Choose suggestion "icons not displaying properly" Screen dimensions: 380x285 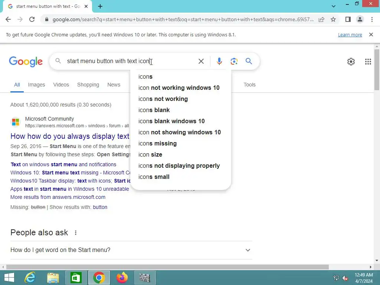tap(181, 166)
